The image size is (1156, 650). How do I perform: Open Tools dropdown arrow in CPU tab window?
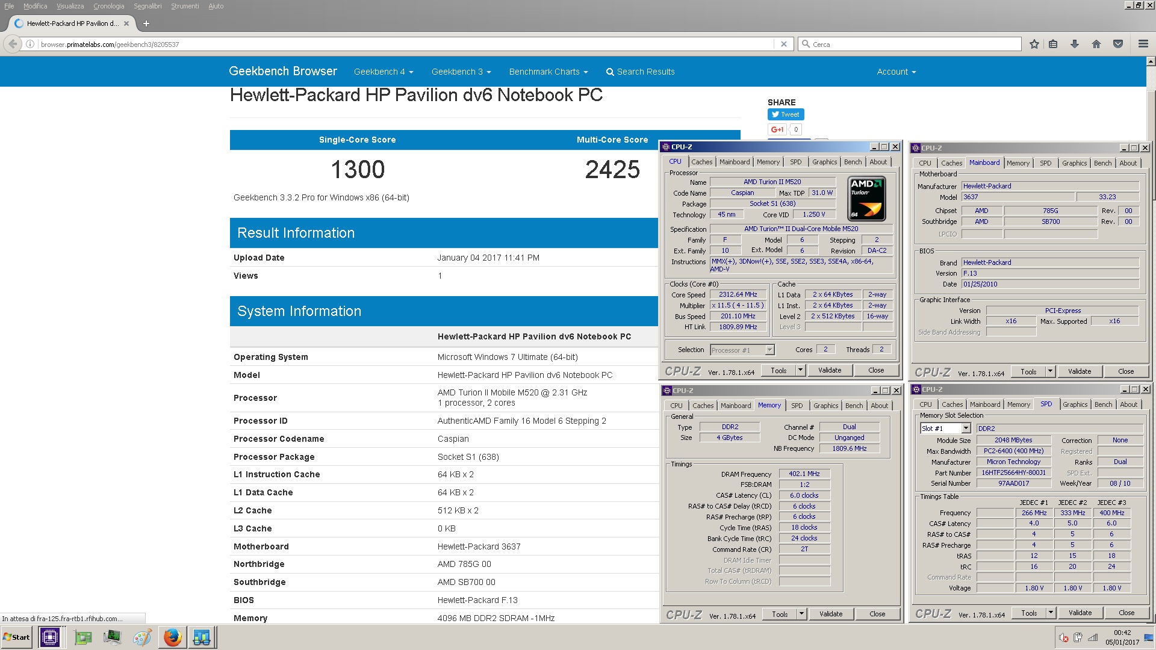tap(800, 370)
